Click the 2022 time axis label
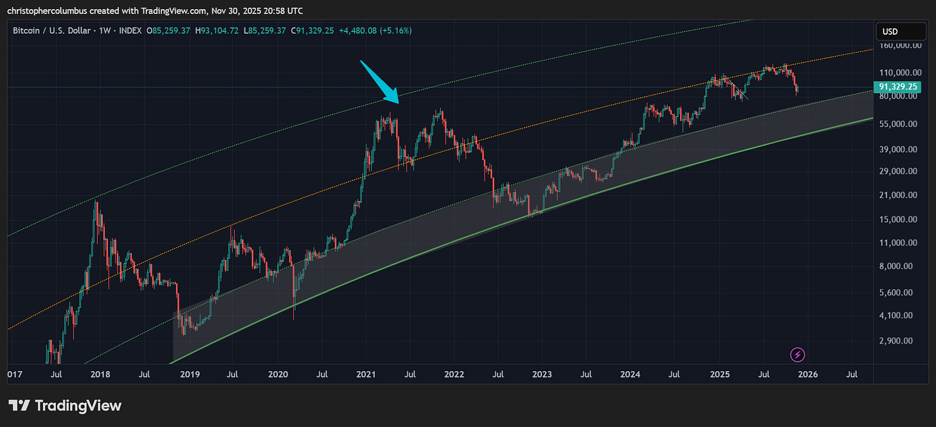936x427 pixels. coord(454,374)
